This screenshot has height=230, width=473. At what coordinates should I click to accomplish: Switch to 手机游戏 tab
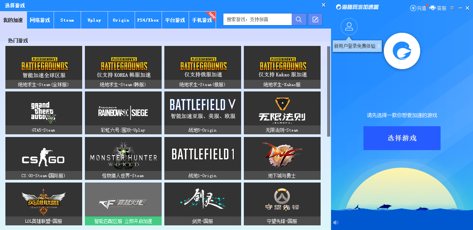coord(202,20)
